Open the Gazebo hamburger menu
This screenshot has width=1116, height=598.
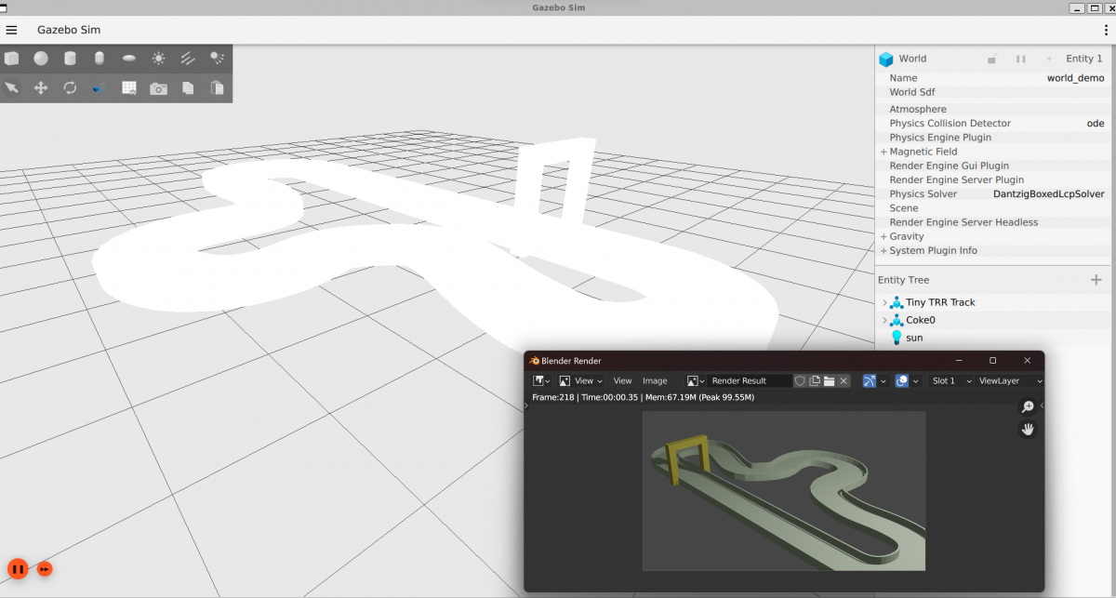pyautogui.click(x=12, y=30)
